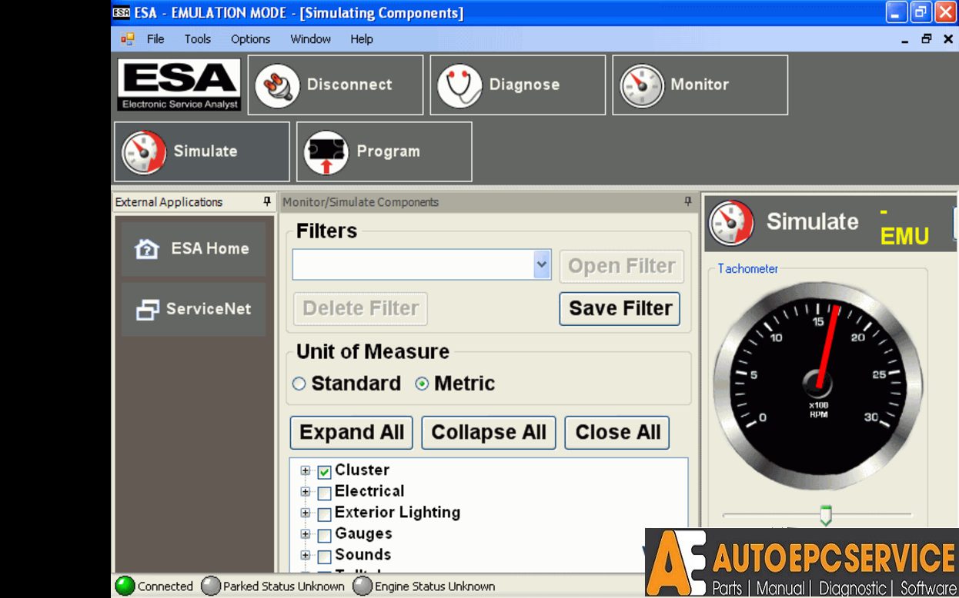Expand the Electrical tree node
959x598 pixels.
306,492
